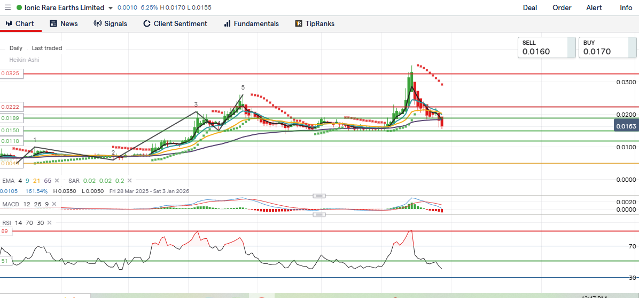The height and width of the screenshot is (298, 639).
Task: Click the SELL price button at 0.0160
Action: [x=547, y=47]
